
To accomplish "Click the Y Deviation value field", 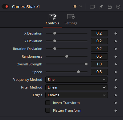I will (x=99, y=41).
